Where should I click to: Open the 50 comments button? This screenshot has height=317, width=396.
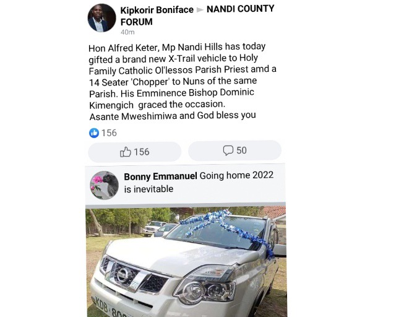pyautogui.click(x=235, y=150)
